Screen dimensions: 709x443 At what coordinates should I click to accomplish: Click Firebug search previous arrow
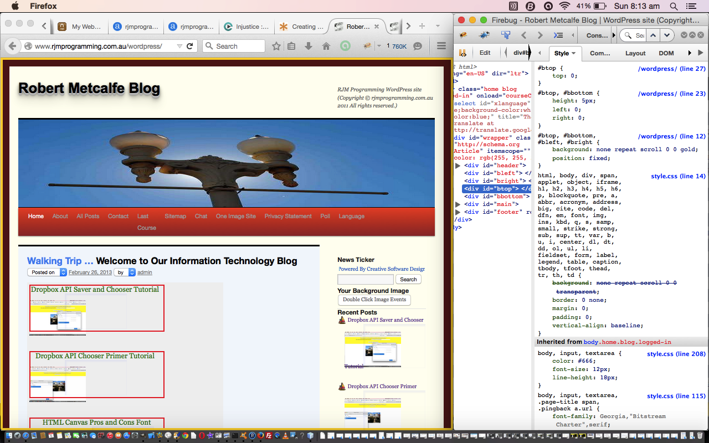tap(654, 35)
